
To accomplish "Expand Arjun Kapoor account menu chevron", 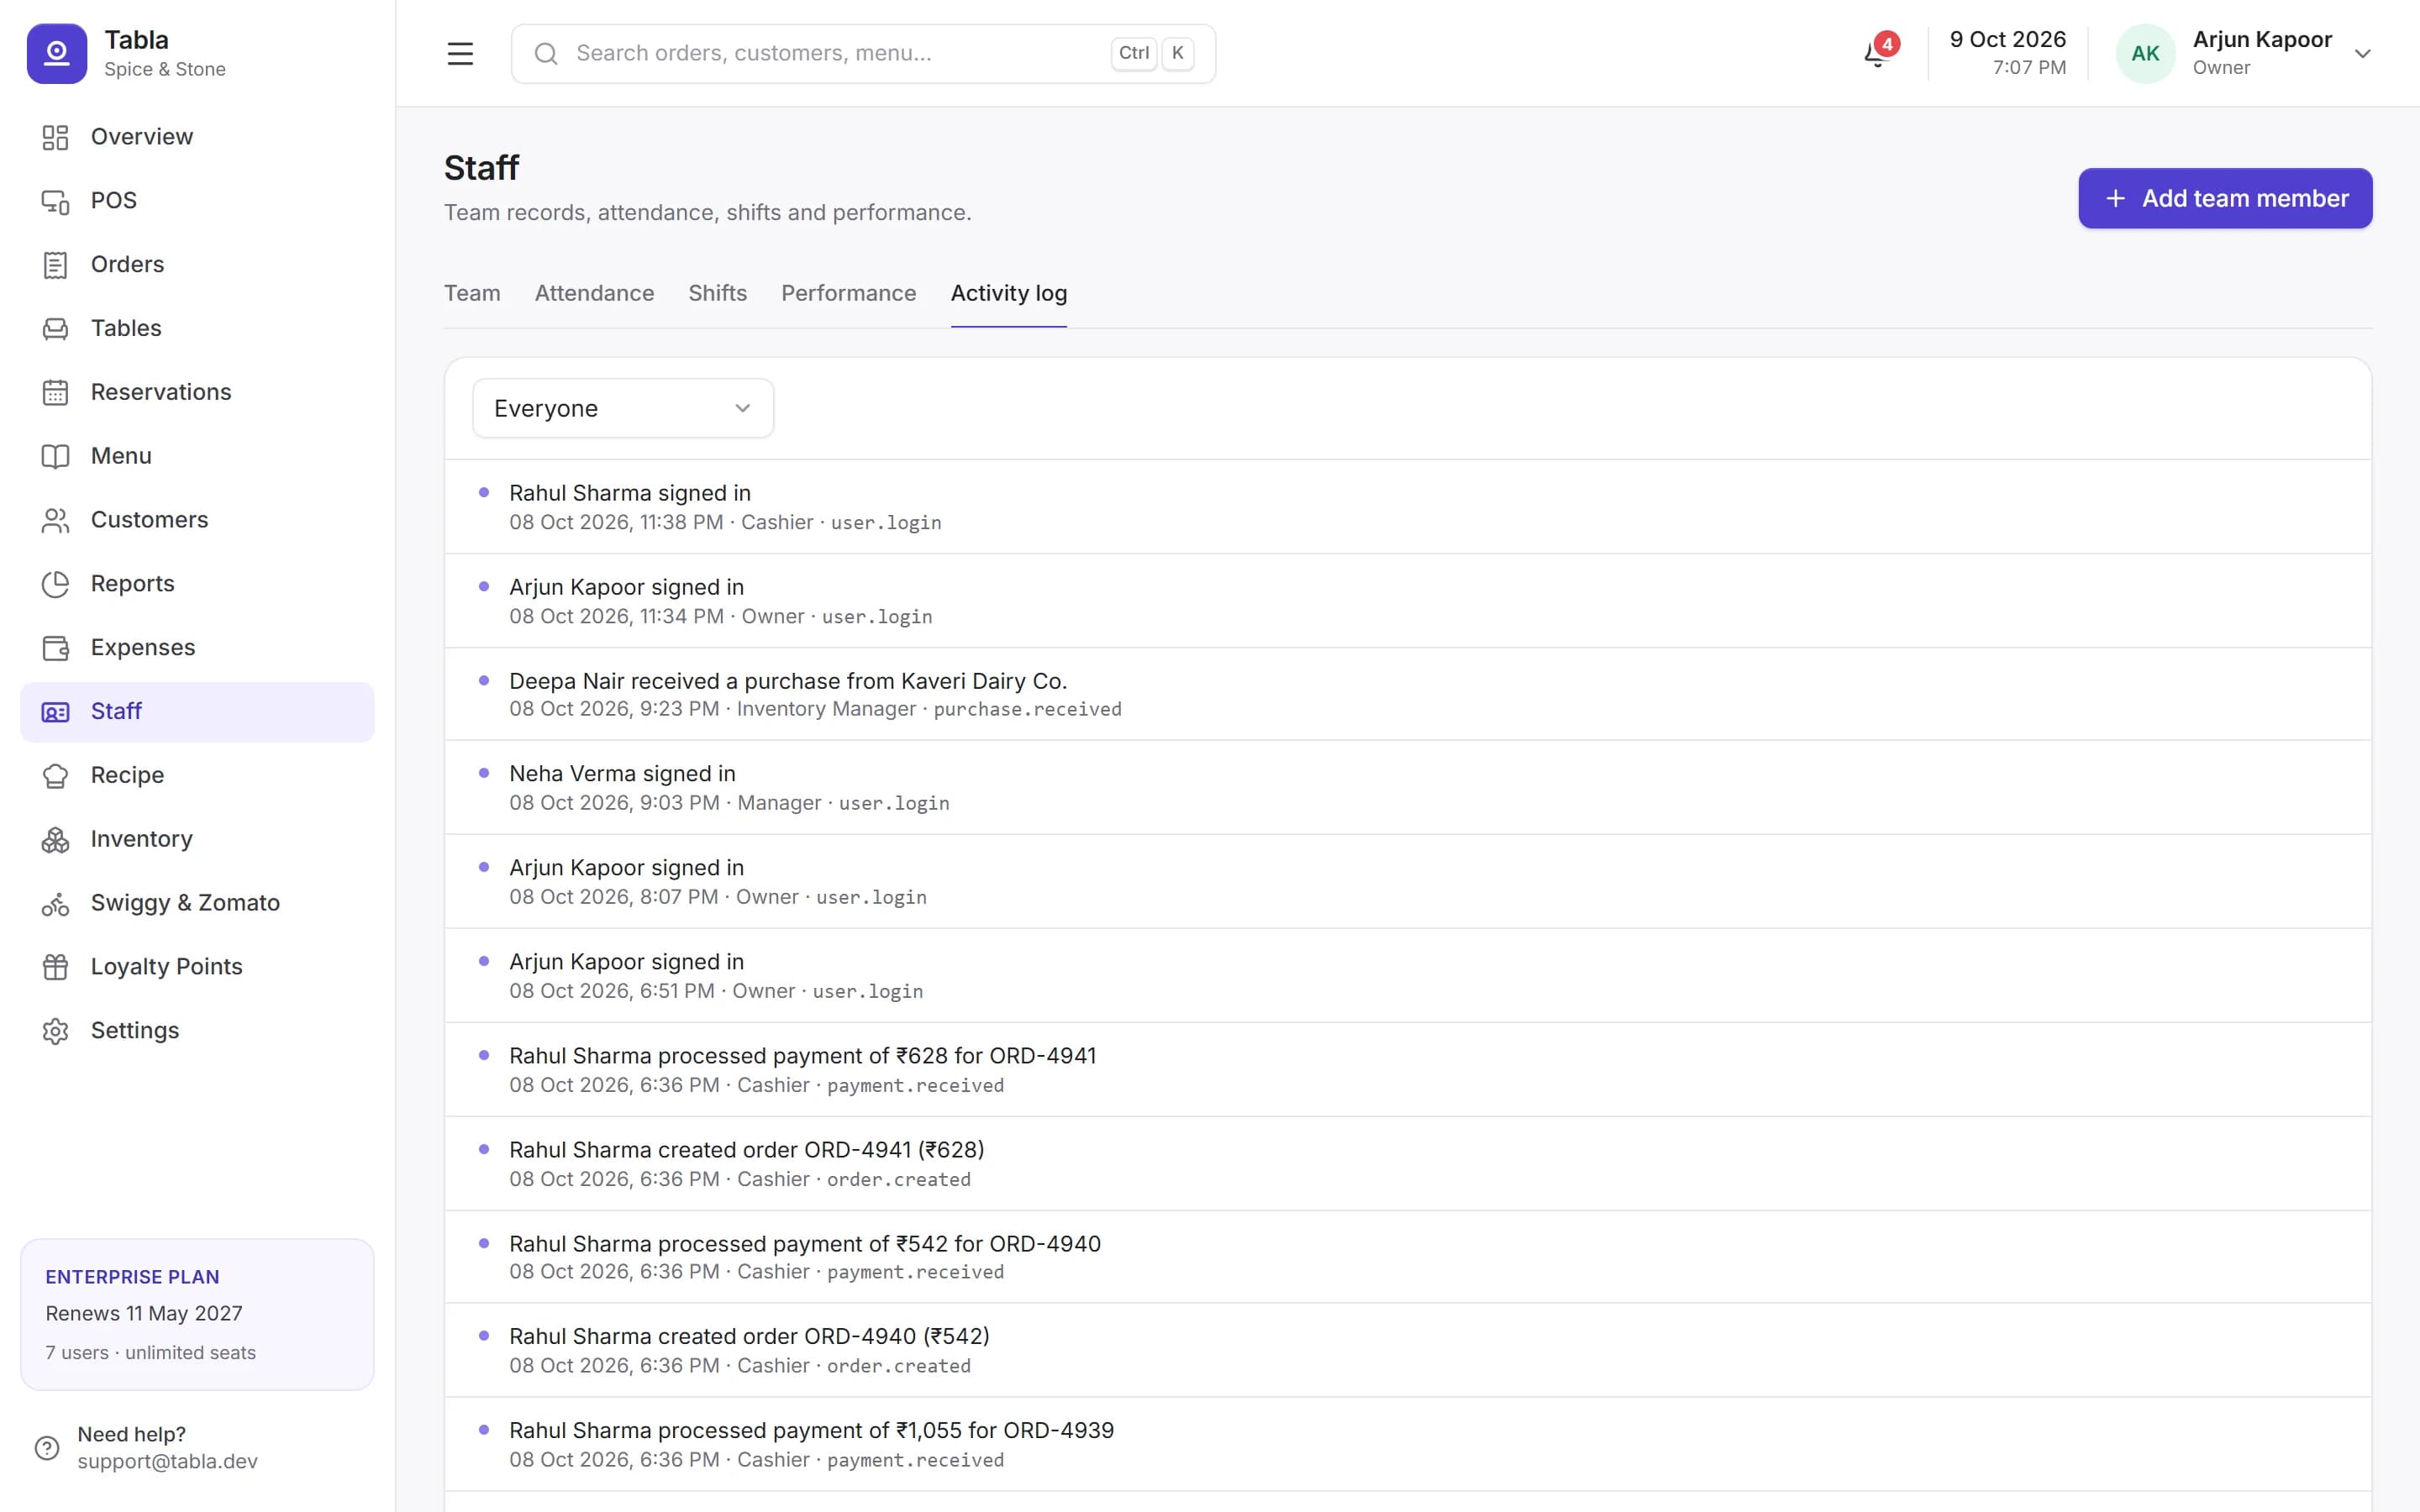I will 2363,54.
